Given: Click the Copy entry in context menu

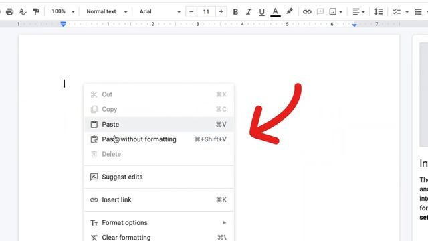Looking at the screenshot, I should coord(159,109).
